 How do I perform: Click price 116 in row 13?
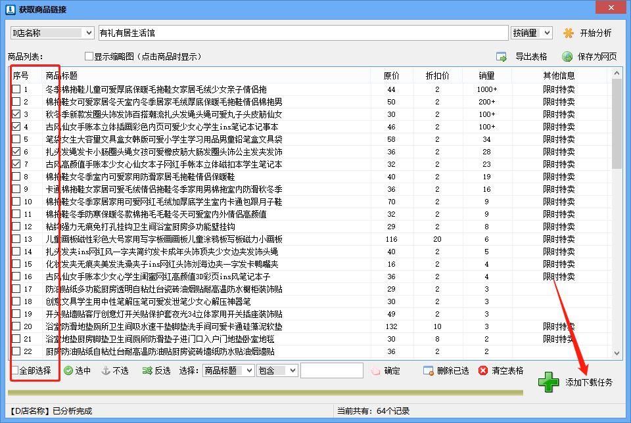(392, 239)
